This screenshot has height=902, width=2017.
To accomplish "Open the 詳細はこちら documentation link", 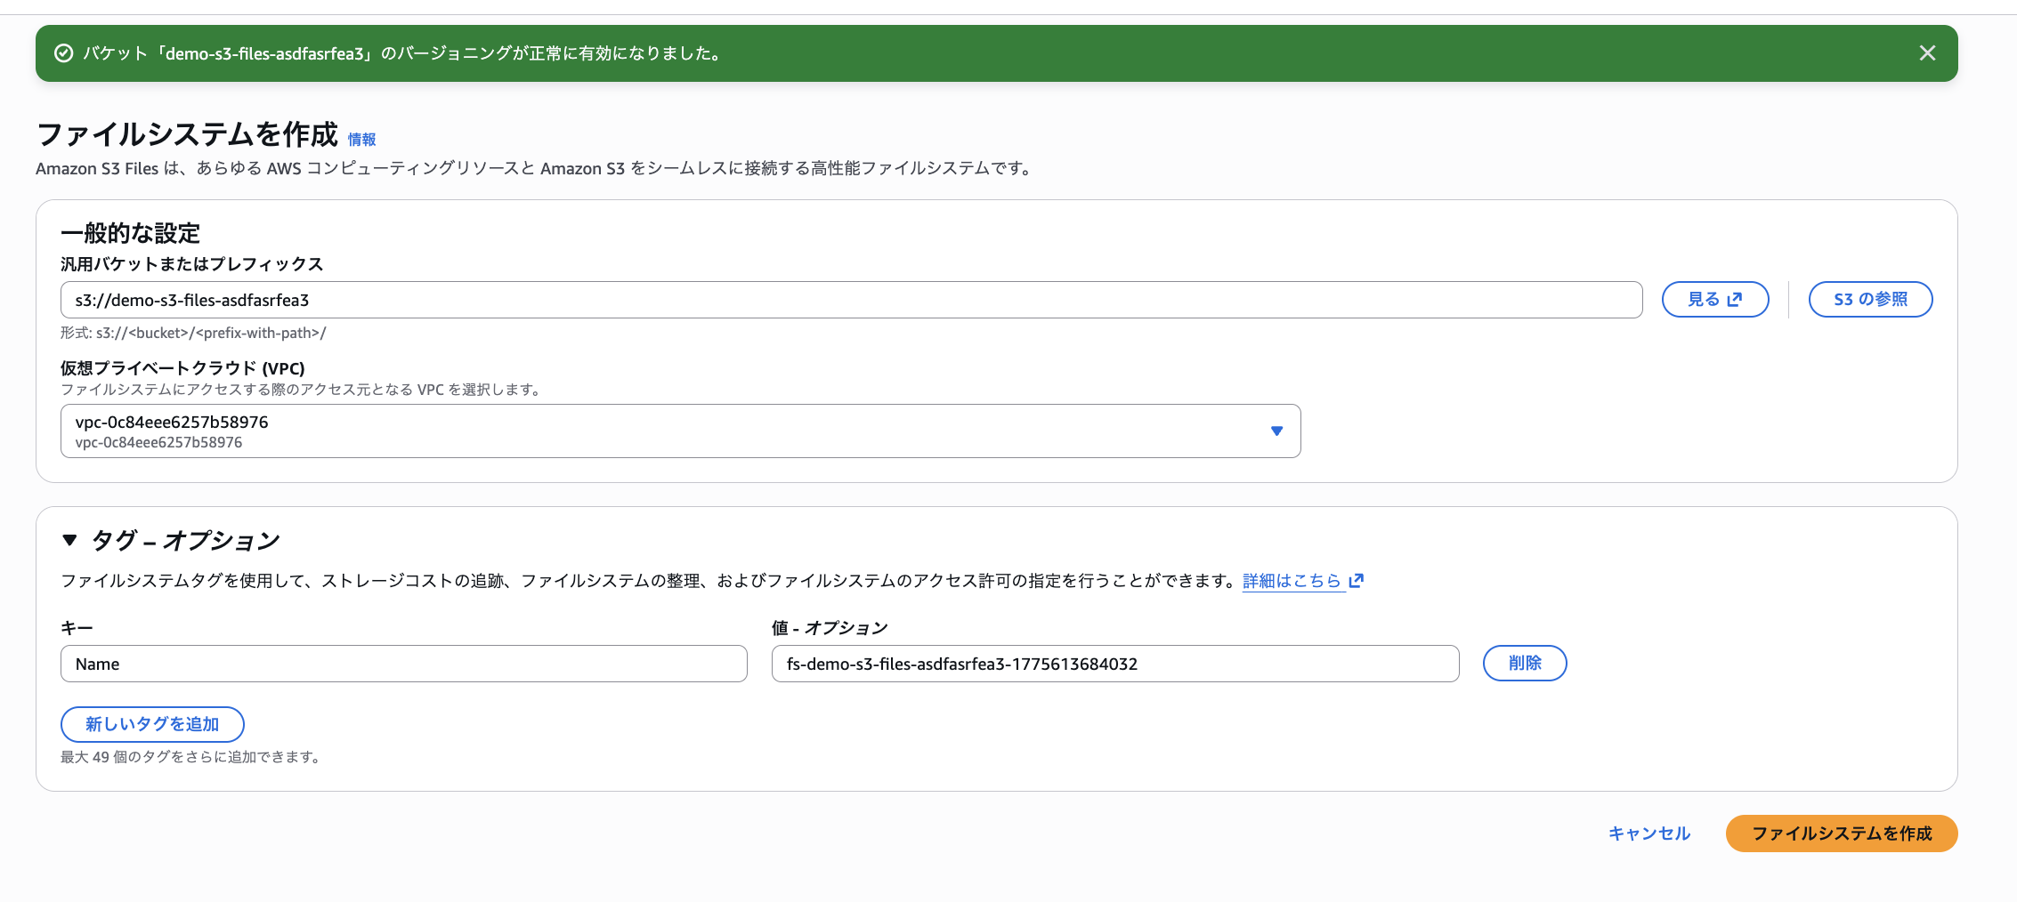I will pyautogui.click(x=1292, y=580).
